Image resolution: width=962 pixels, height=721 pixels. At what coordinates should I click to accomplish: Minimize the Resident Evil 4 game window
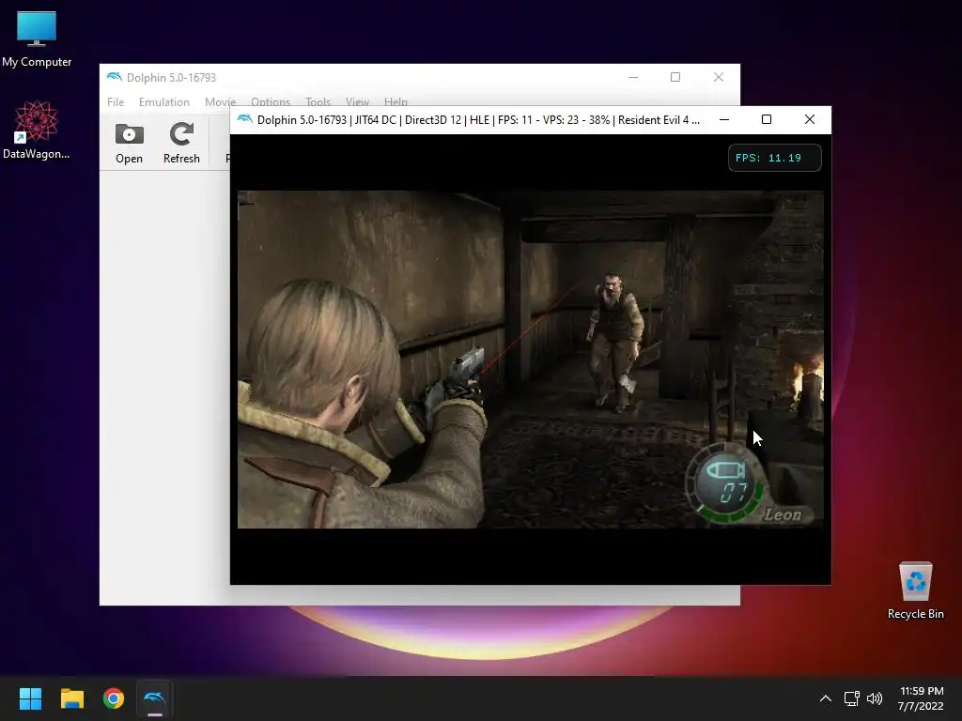(x=724, y=119)
